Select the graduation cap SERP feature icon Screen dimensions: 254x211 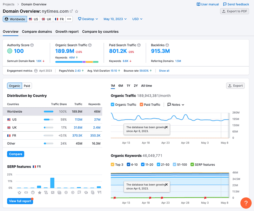[86, 192]
